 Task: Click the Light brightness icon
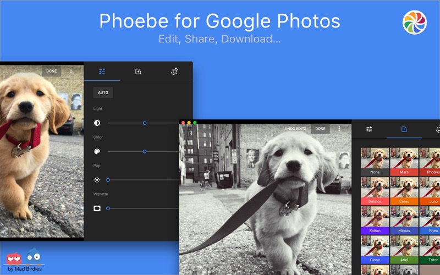(97, 123)
